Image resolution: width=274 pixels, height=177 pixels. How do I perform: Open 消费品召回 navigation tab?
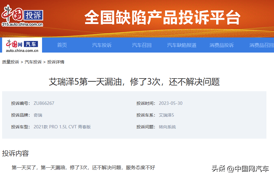[x=261, y=45]
